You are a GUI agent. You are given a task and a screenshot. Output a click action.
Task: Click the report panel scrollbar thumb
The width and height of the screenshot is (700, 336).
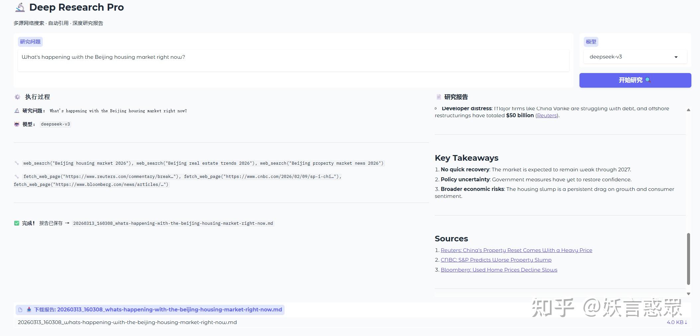(688, 259)
